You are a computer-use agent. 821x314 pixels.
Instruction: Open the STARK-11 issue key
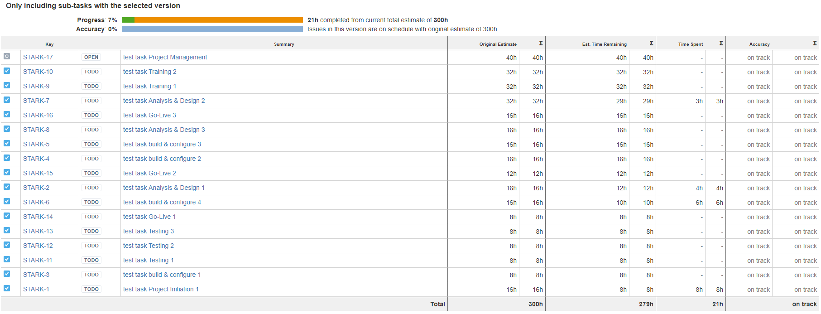click(x=38, y=260)
